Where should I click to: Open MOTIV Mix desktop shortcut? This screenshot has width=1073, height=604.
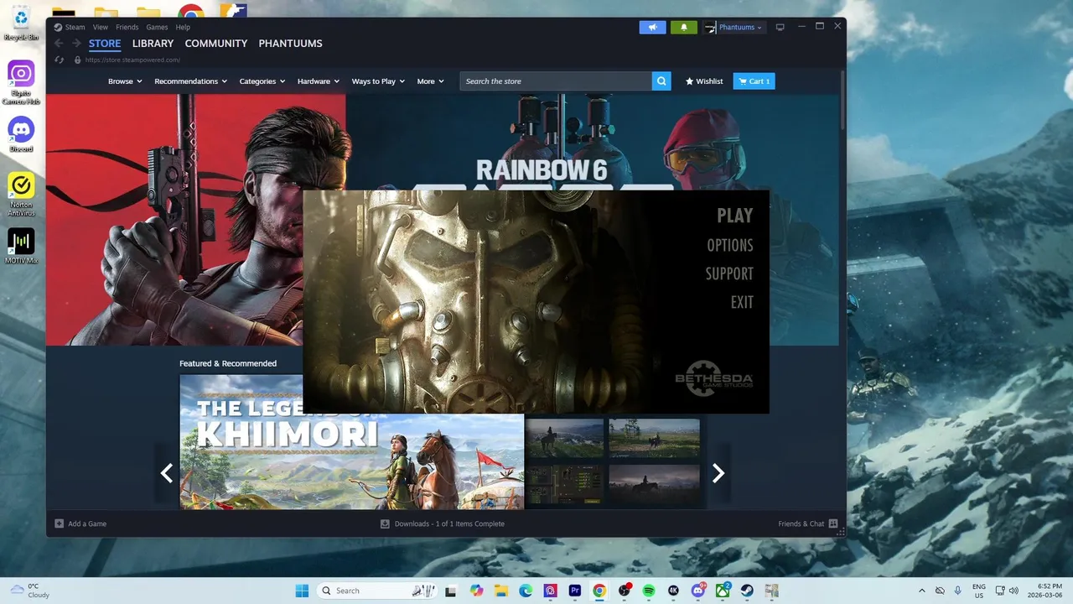21,246
